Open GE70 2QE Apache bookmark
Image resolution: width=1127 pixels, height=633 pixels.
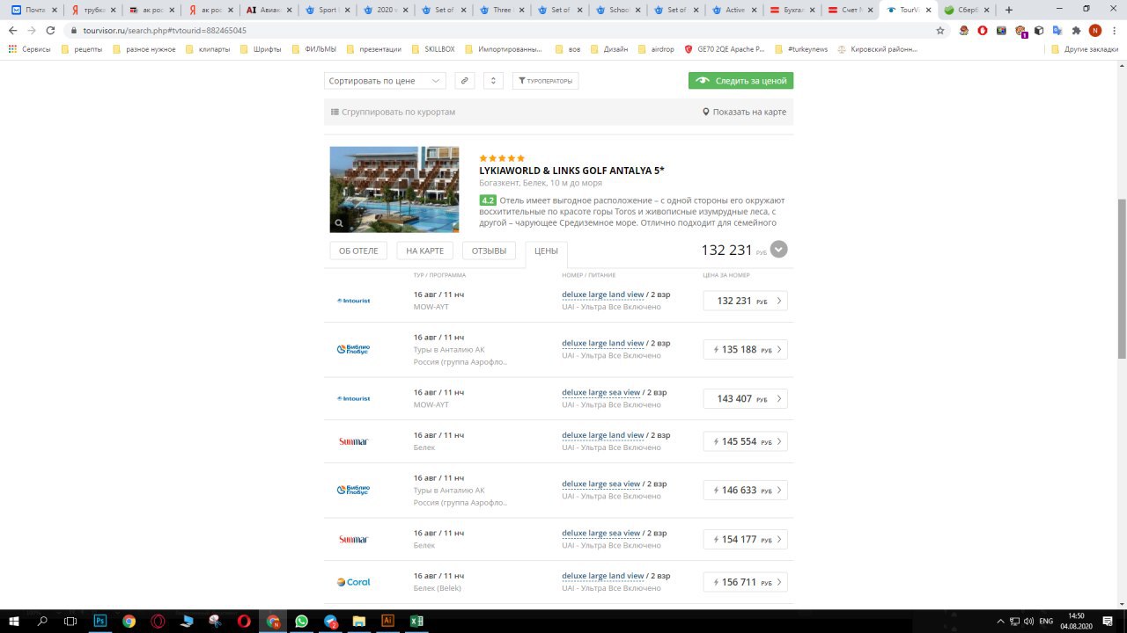(x=724, y=49)
